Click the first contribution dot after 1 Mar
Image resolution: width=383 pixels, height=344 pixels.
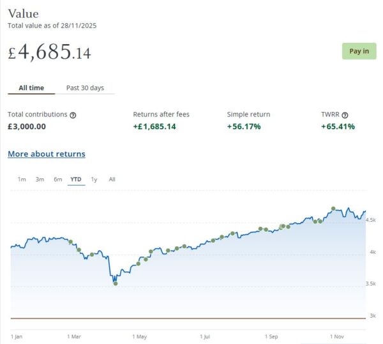71,242
